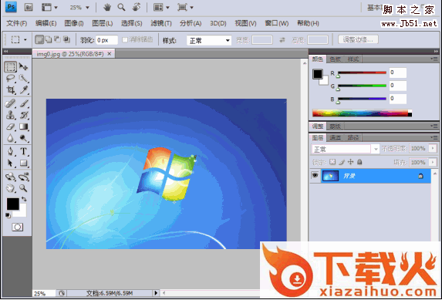Click the Background layer thumbnail
Image resolution: width=442 pixels, height=300 pixels.
coord(330,176)
